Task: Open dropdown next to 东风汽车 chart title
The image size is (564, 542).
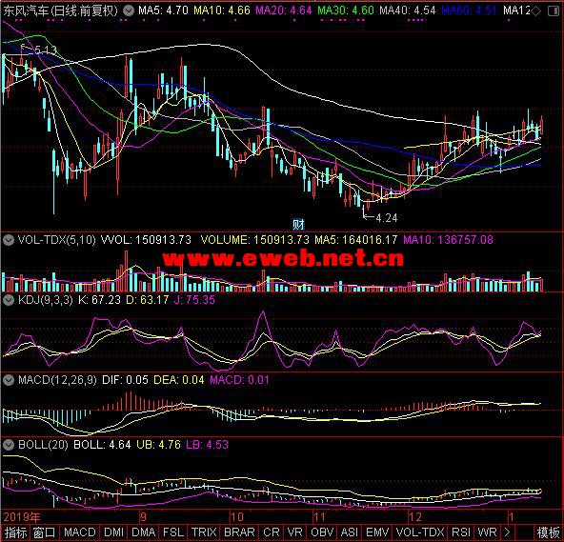Action: 128,10
